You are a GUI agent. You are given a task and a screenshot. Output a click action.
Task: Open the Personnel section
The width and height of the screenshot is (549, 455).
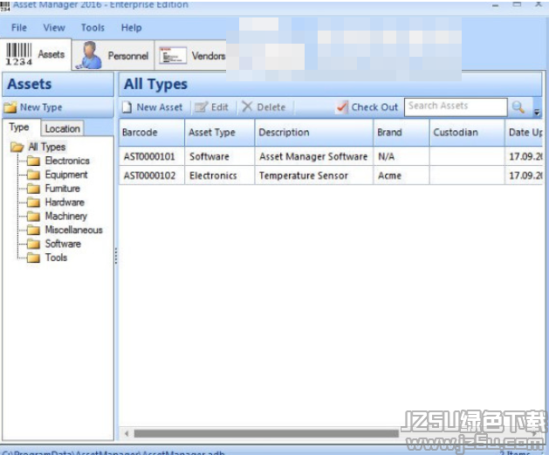tap(113, 55)
